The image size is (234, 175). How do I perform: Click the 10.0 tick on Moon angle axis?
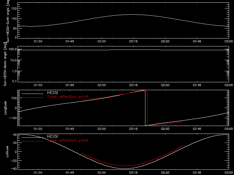14,60
